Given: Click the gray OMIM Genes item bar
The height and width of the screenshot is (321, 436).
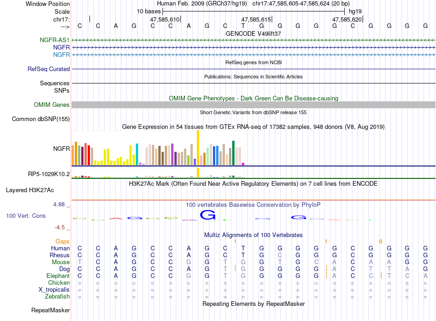Looking at the screenshot, I should 253,105.
